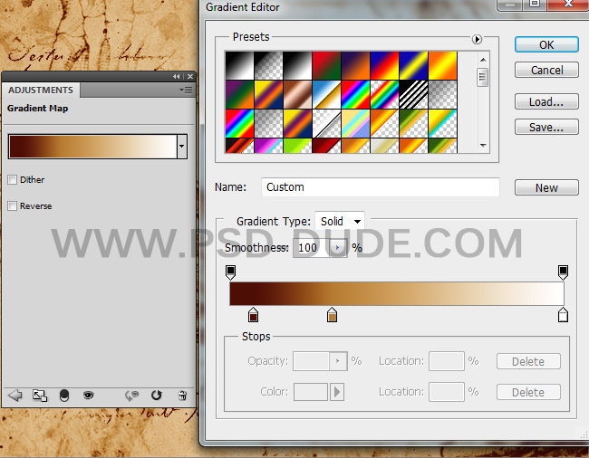589x458 pixels.
Task: Select the left opacity stop above gradient
Action: coord(231,272)
